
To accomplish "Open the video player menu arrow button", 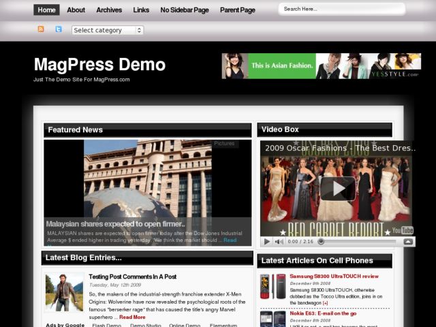I will point(408,242).
